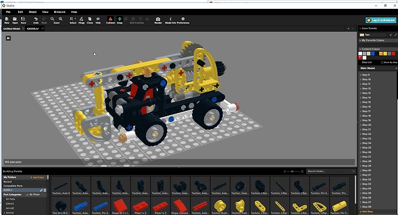Open the Select tool dropdown arrow
The image size is (398, 215).
click(x=75, y=19)
